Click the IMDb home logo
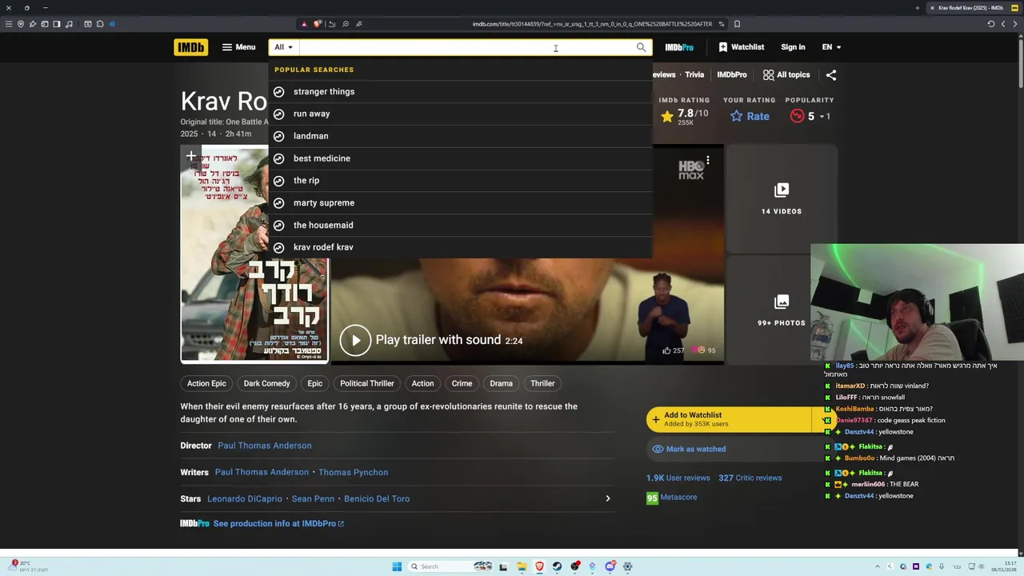Screen dimensions: 1024x576 (190, 47)
